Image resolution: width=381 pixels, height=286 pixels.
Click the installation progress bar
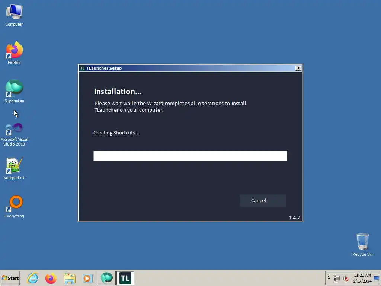pyautogui.click(x=190, y=156)
